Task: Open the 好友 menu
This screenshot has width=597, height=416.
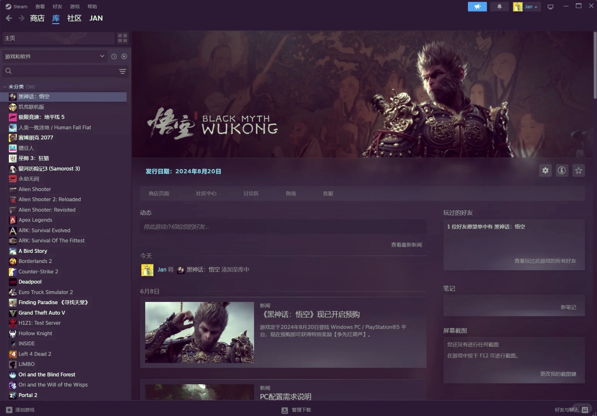Action: [58, 7]
